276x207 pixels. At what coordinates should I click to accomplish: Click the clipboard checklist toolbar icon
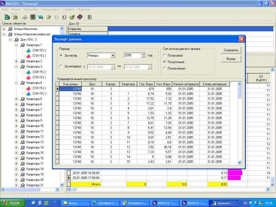pyautogui.click(x=90, y=17)
